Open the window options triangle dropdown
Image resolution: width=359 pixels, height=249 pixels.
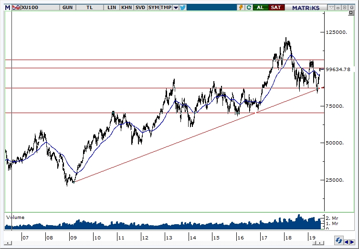point(331,8)
